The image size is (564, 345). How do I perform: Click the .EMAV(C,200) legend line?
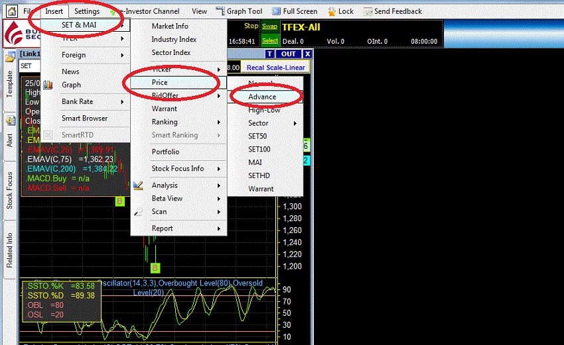click(72, 169)
